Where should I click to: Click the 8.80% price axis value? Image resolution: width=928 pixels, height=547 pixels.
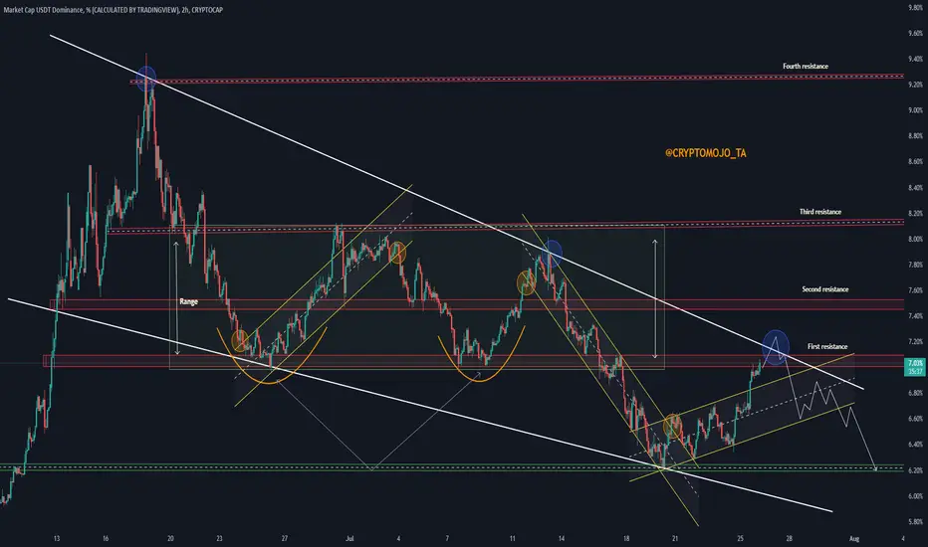(915, 136)
